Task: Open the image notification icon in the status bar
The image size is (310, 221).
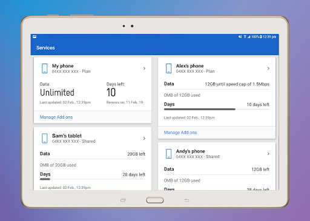Action: tap(35, 37)
